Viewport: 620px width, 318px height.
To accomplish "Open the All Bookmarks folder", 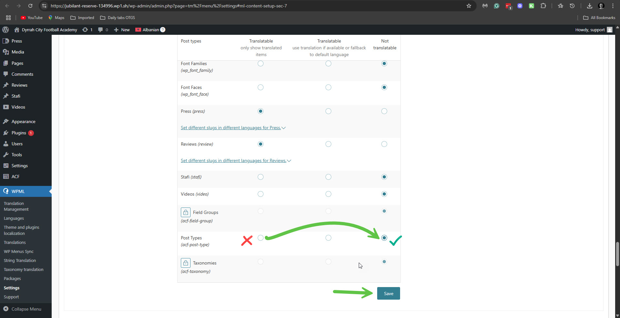I will coord(599,18).
